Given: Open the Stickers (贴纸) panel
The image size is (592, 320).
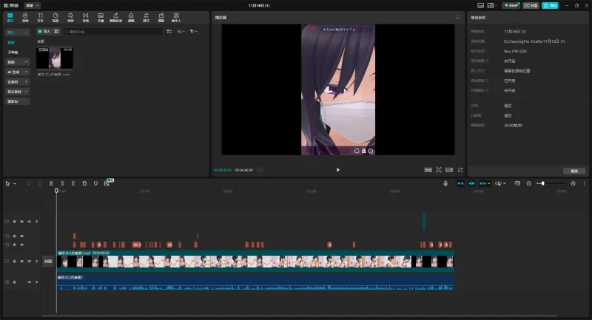Looking at the screenshot, I should (x=55, y=16).
